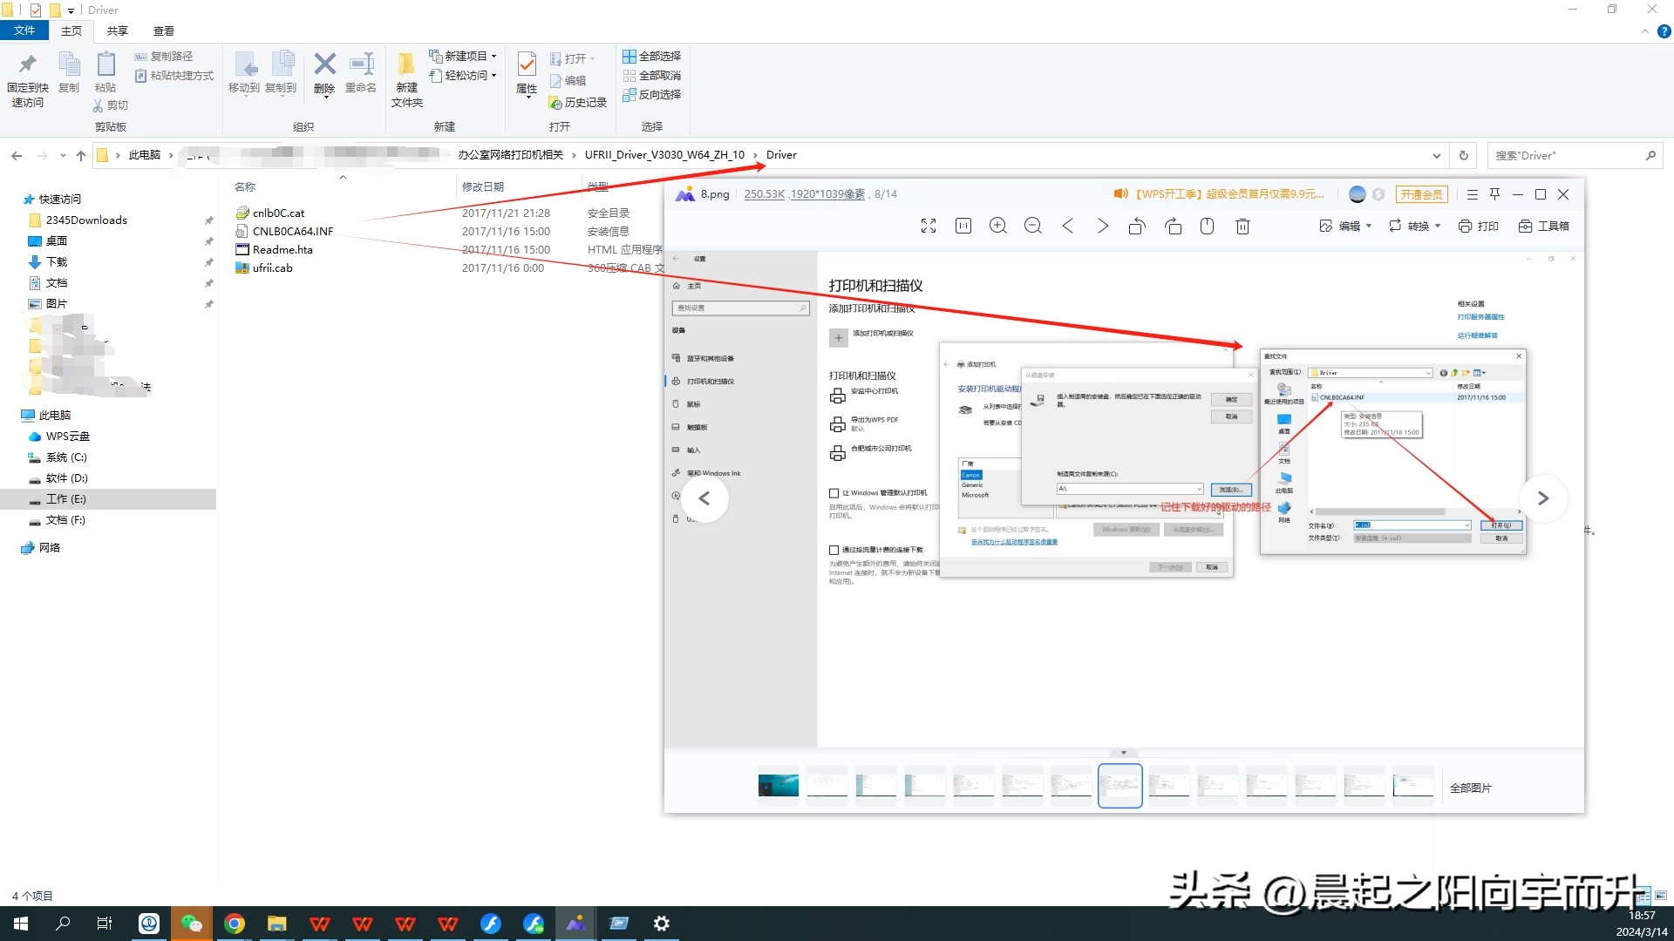The height and width of the screenshot is (941, 1674).
Task: Click 打印 in the image viewer
Action: pyautogui.click(x=1479, y=227)
